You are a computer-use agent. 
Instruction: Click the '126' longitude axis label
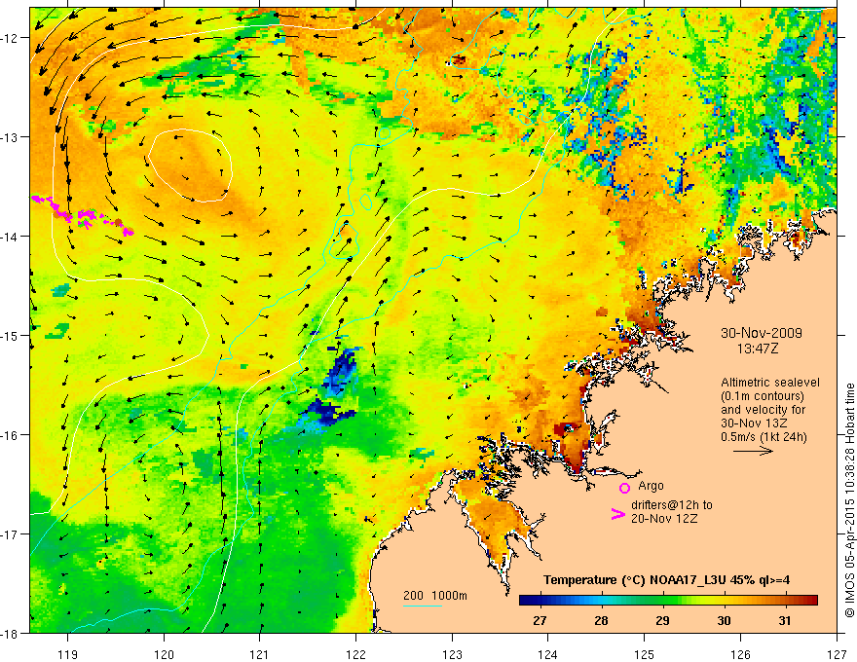coord(740,654)
